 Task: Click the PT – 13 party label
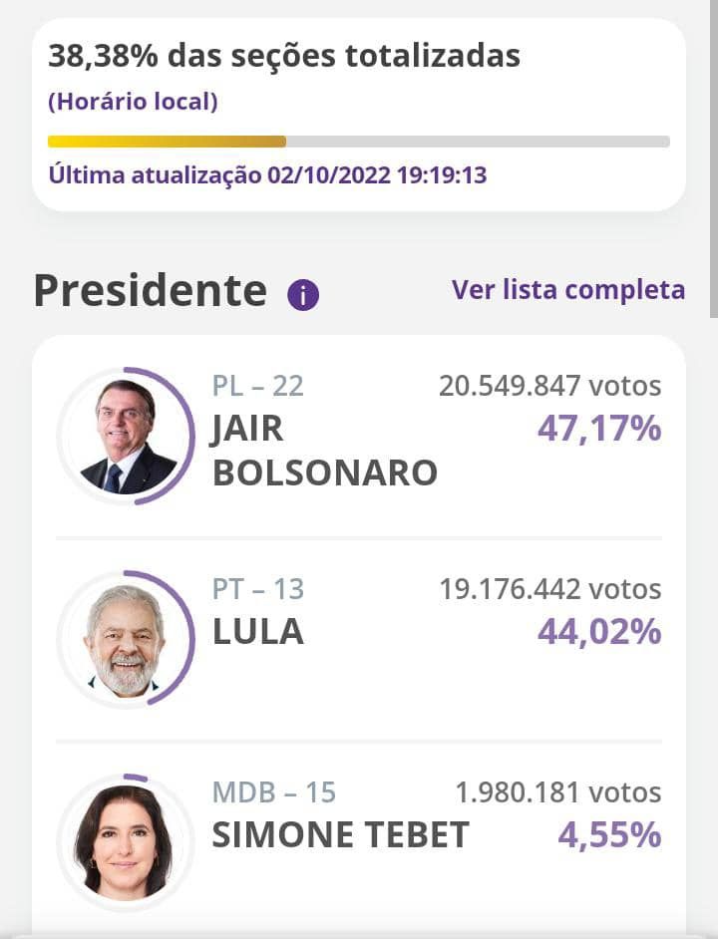click(258, 589)
